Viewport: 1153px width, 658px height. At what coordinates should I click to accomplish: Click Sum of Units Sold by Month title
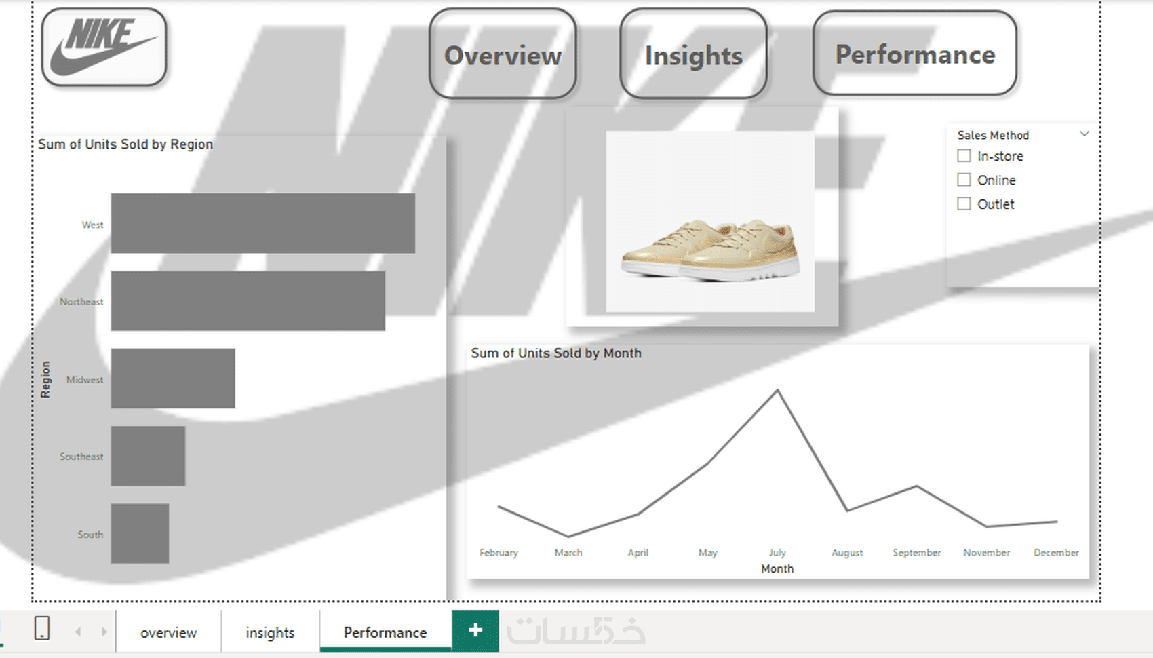coord(556,353)
